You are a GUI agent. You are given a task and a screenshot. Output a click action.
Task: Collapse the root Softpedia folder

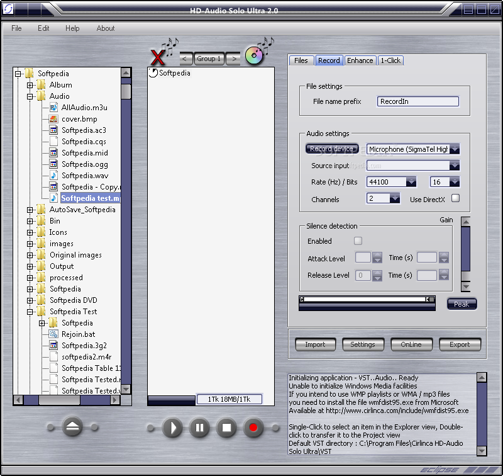(18, 74)
